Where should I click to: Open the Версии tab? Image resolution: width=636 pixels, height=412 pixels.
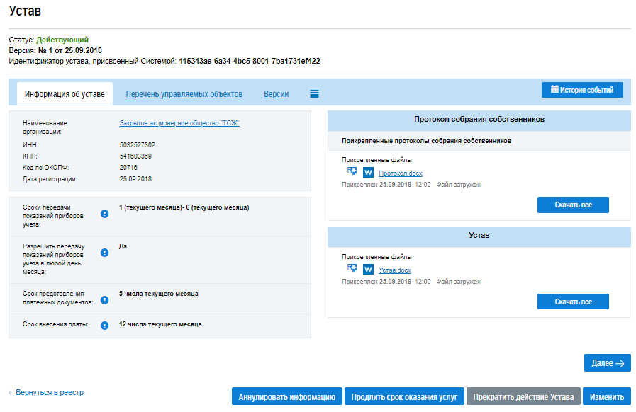tap(276, 94)
